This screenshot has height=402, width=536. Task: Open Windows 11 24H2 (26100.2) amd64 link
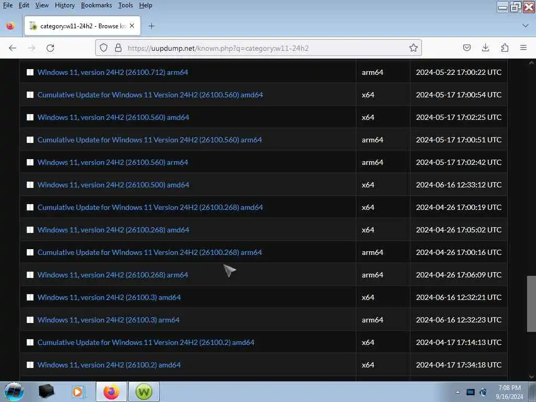(109, 365)
